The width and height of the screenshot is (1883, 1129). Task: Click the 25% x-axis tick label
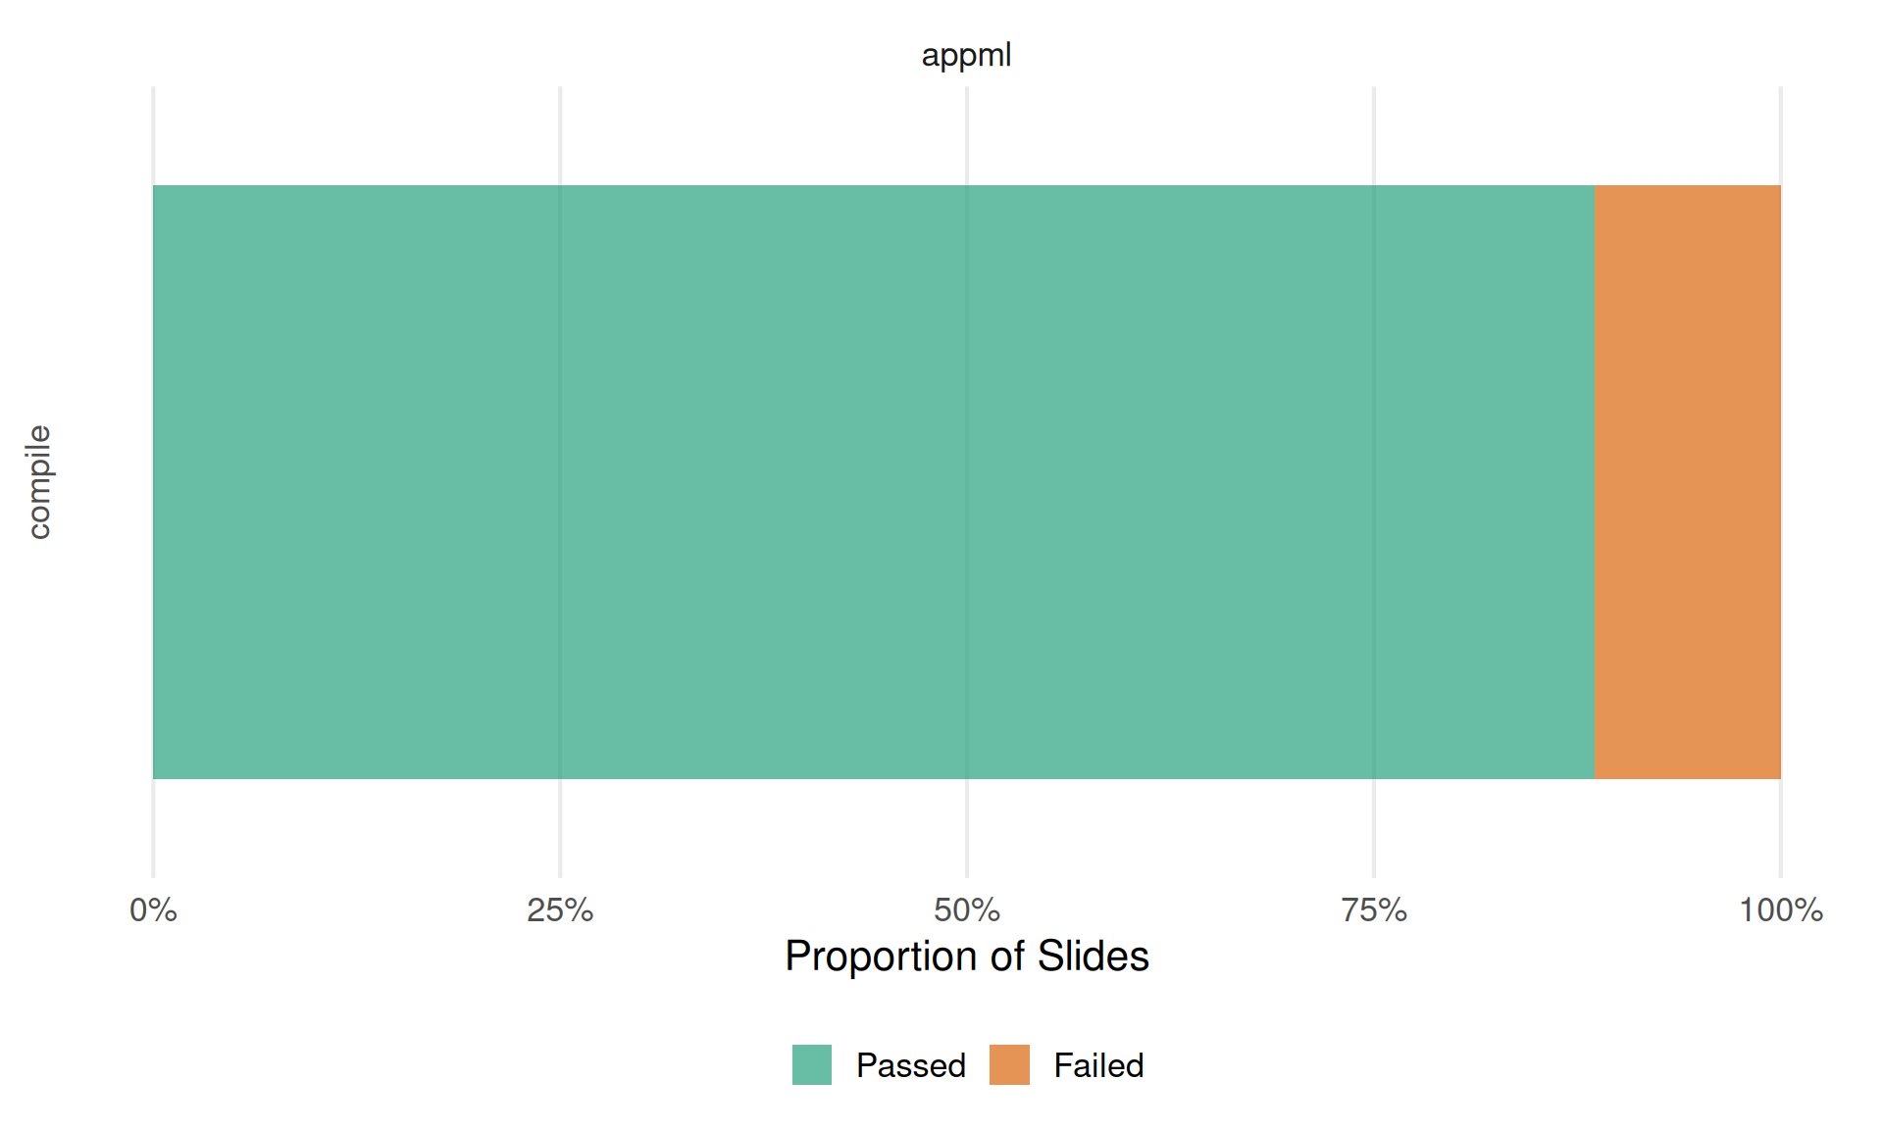tap(560, 910)
